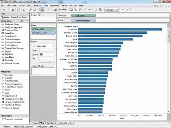Click the Connect to Data icon
This screenshot has height=128, width=171.
coord(18,10)
